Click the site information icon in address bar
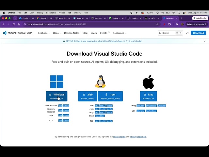The height and width of the screenshot is (157, 209). 25,24
